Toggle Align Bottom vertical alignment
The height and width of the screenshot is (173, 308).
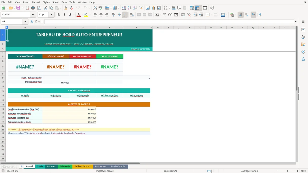(x=125, y=15)
